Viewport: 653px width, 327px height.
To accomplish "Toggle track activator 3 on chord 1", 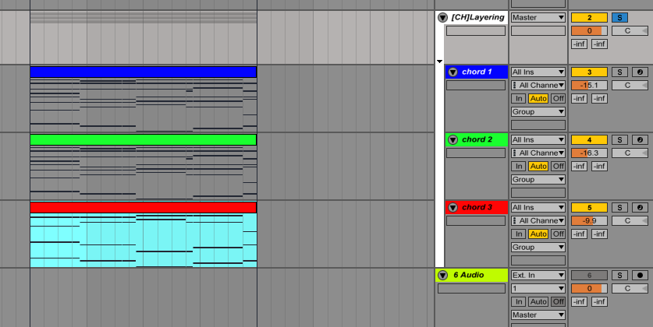I will coord(589,72).
